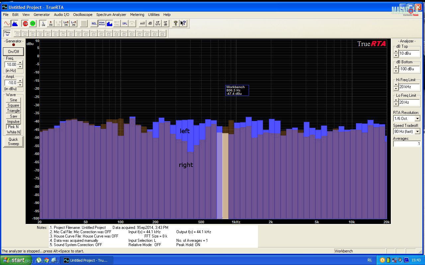This screenshot has height=265, width=425.
Task: Activate context help arrow-question icon
Action: [x=183, y=23]
